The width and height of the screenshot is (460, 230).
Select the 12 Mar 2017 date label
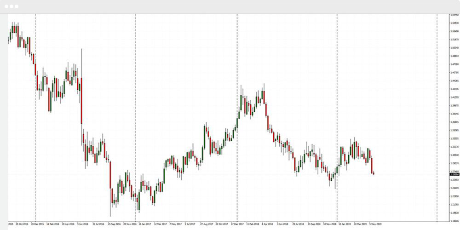coord(161,224)
